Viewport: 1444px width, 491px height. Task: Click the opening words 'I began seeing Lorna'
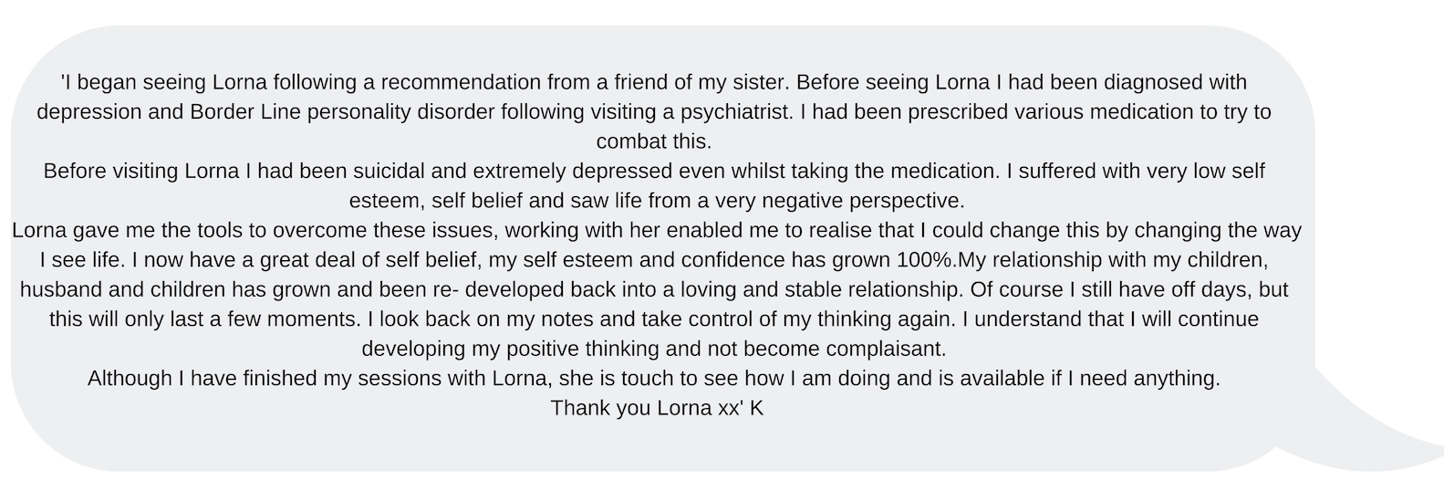point(166,82)
